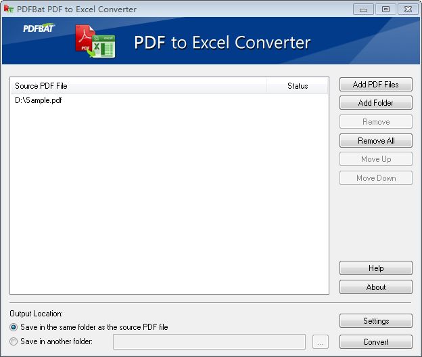Select D:\Sample.pdf in the file list

[39, 100]
